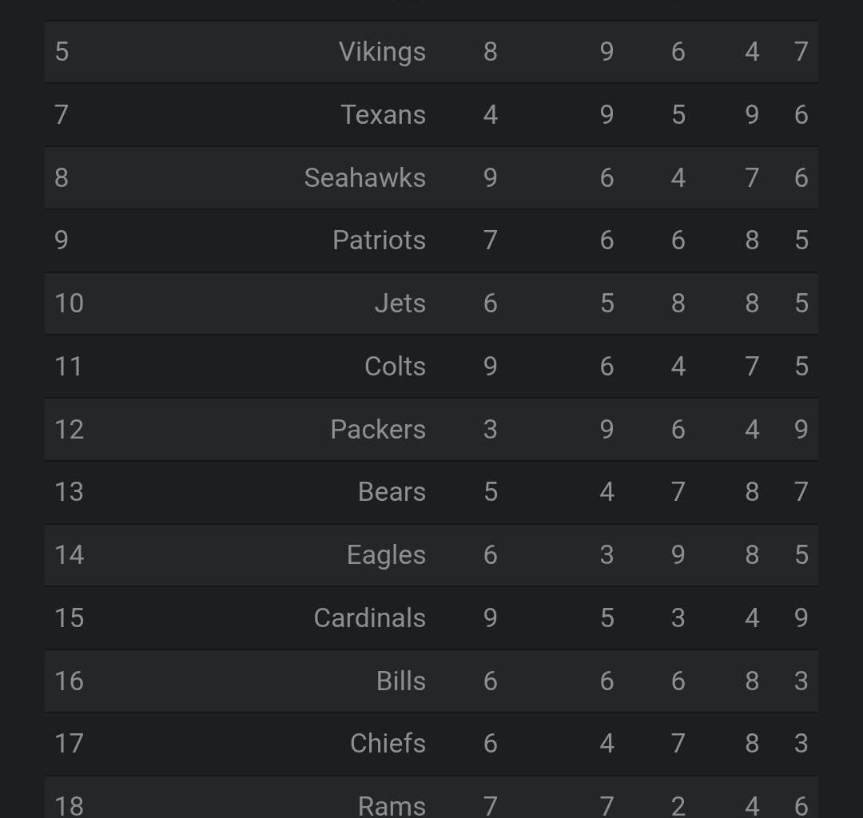Click the Seahawks team name
Viewport: 863px width, 818px height.
coord(365,177)
